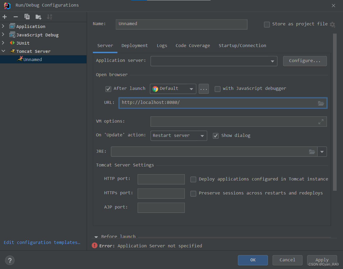Click the Application type icon in tree
Screen dimensions: 343x269
tap(12, 26)
